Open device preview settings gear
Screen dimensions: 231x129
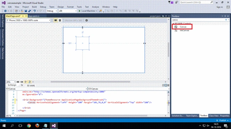point(86,20)
